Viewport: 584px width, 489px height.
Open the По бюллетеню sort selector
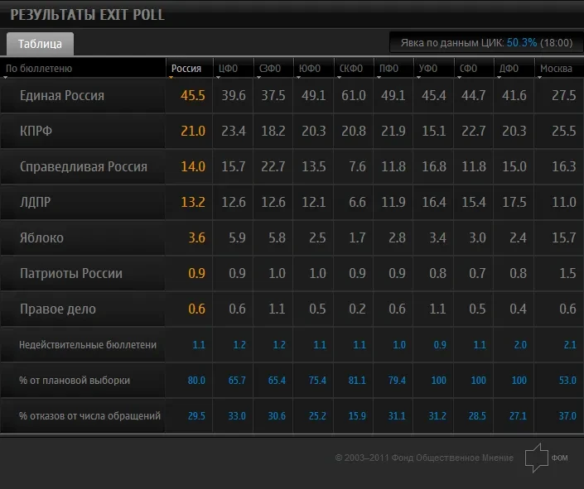39,69
